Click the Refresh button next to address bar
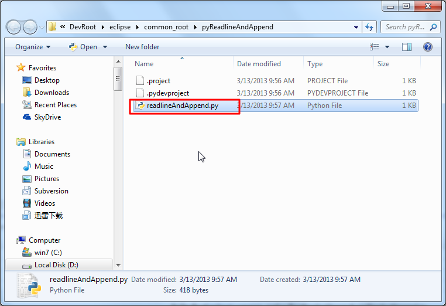This screenshot has height=306, width=446. (369, 27)
